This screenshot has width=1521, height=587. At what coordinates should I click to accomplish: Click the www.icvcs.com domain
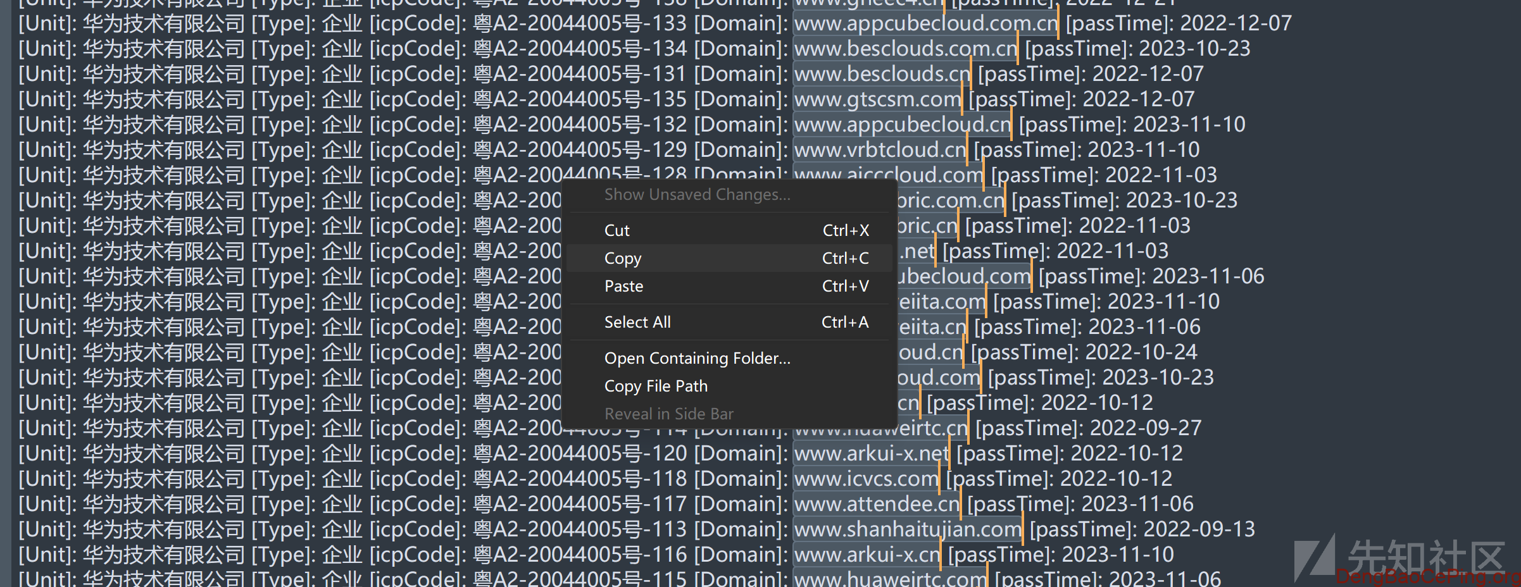(866, 479)
